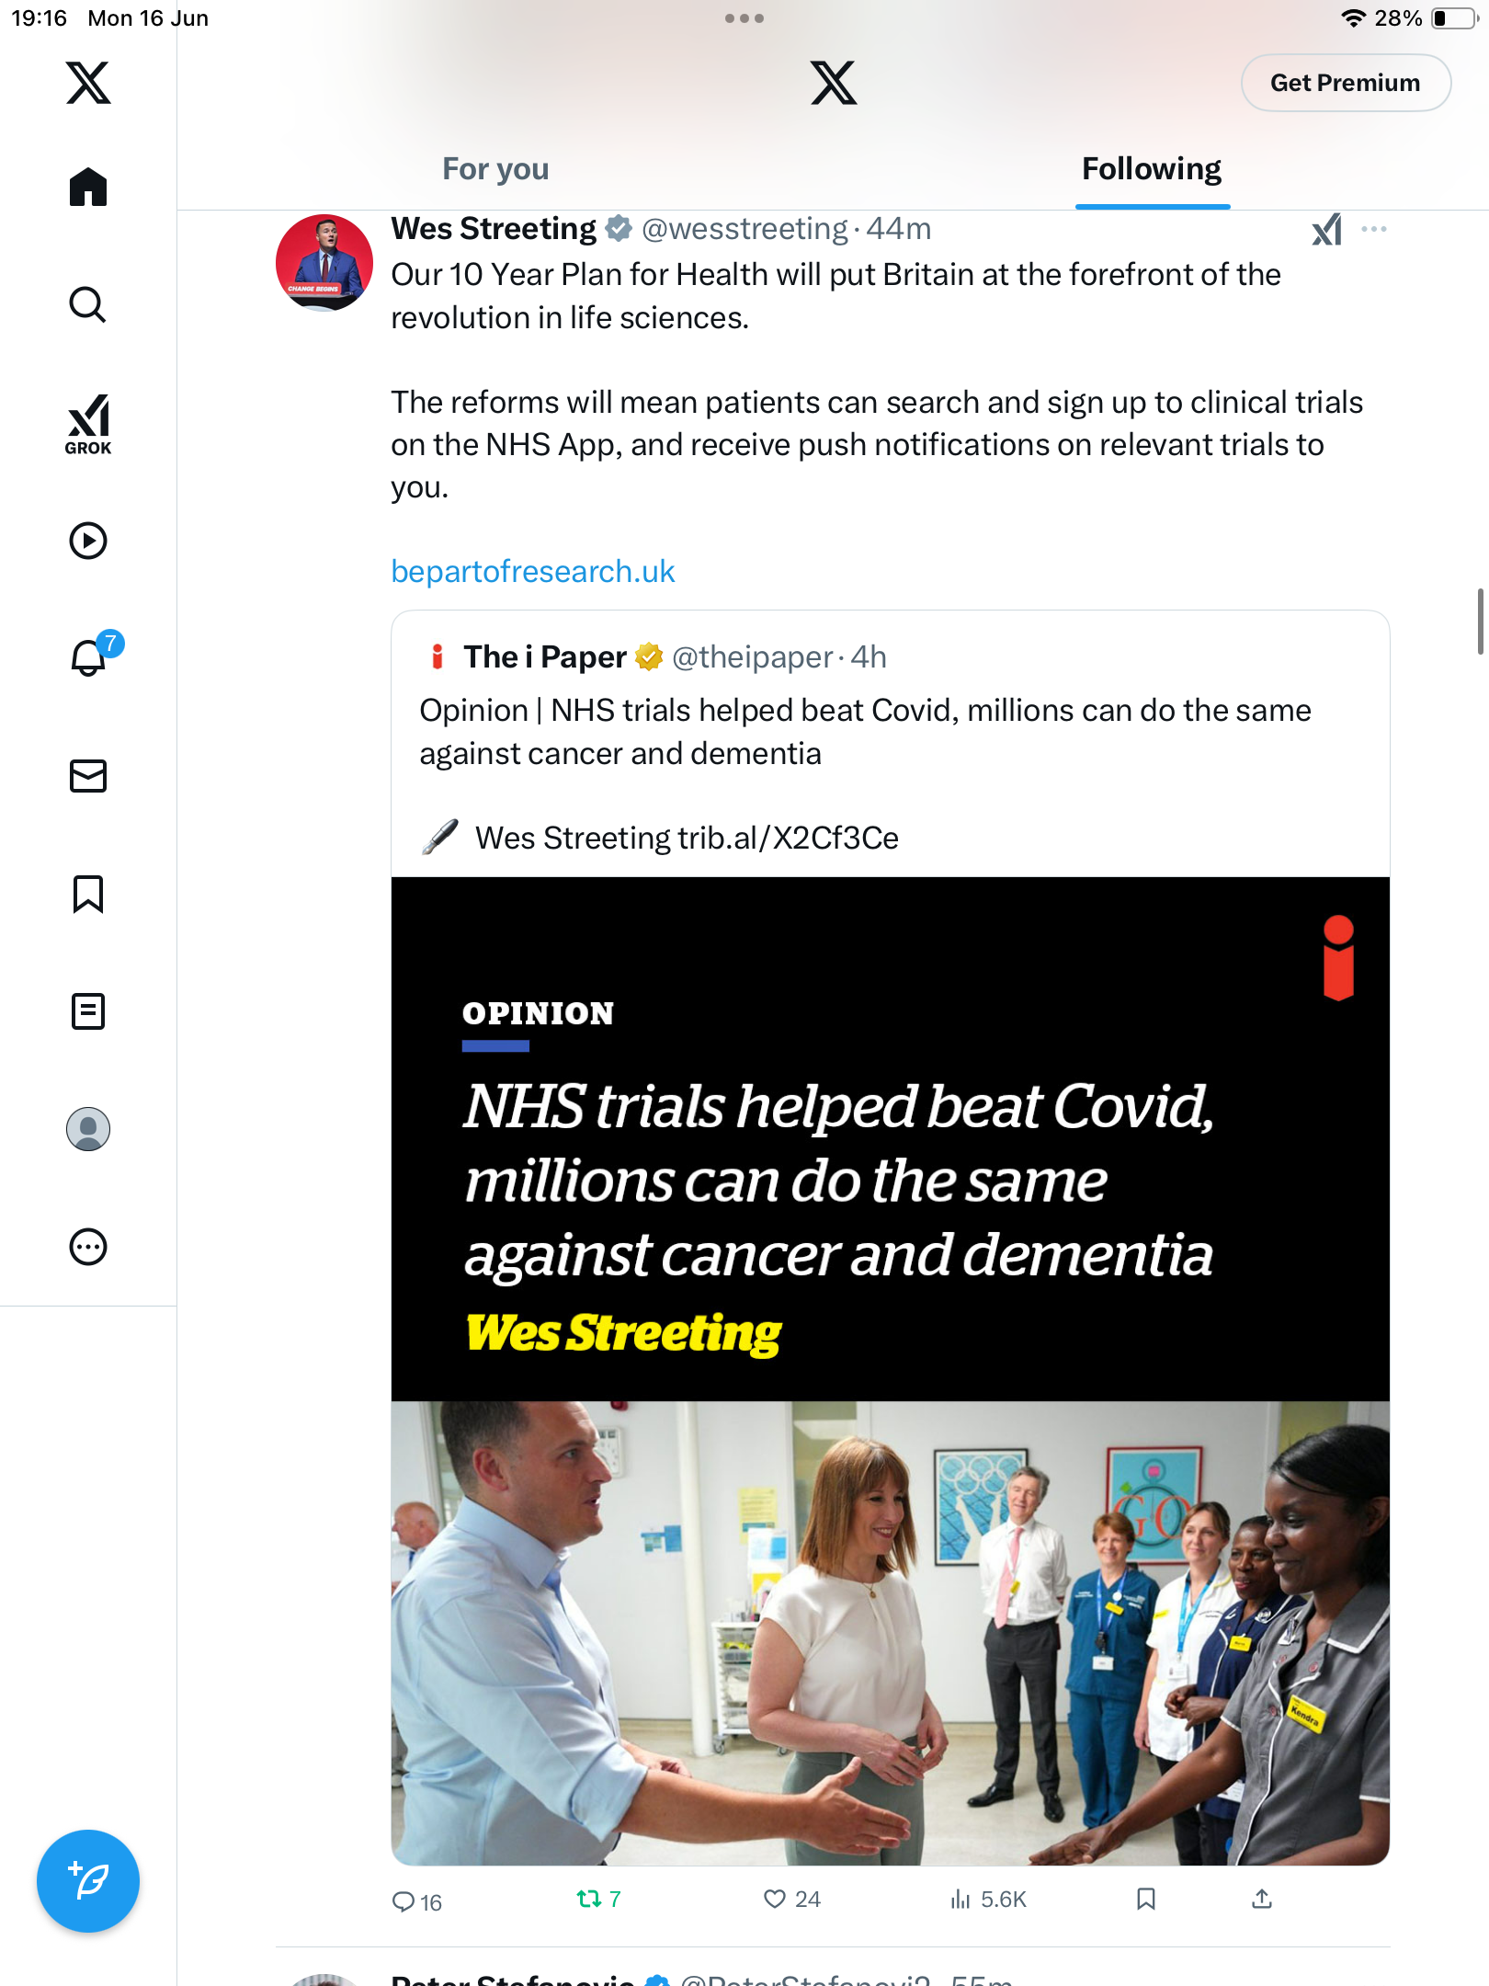Open the three-dot menu on Wes Streeting's post

[x=1374, y=229]
